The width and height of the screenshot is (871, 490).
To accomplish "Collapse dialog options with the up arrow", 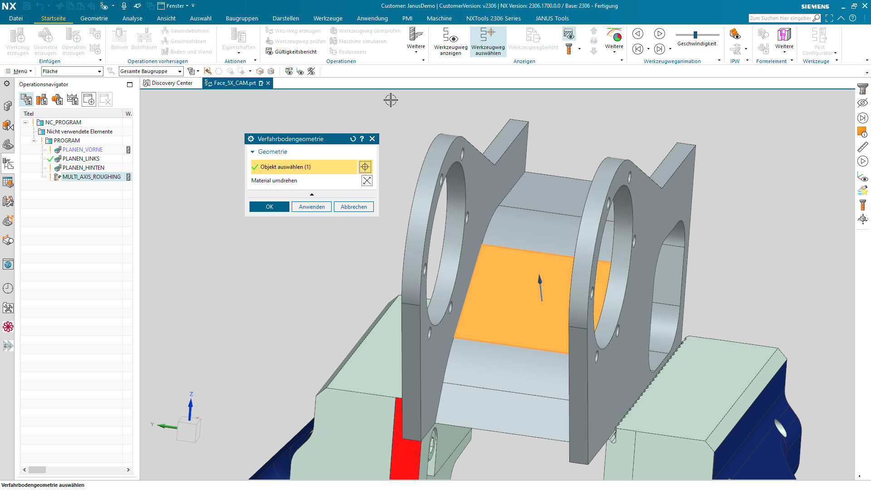I will (x=312, y=194).
